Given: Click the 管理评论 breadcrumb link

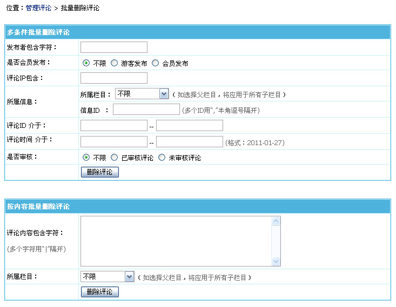Looking at the screenshot, I should coord(38,8).
